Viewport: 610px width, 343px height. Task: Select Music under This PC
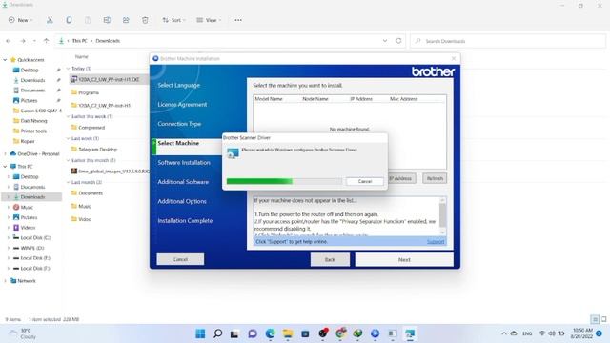click(x=27, y=208)
